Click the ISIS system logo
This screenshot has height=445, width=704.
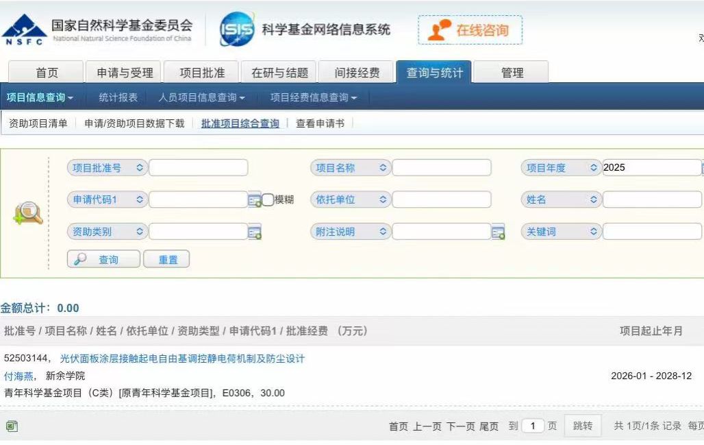(x=236, y=29)
